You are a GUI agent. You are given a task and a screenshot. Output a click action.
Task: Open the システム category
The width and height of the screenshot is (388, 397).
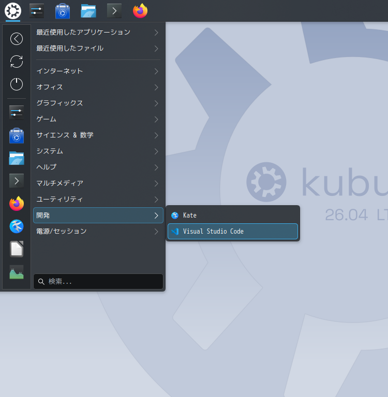[x=98, y=151]
